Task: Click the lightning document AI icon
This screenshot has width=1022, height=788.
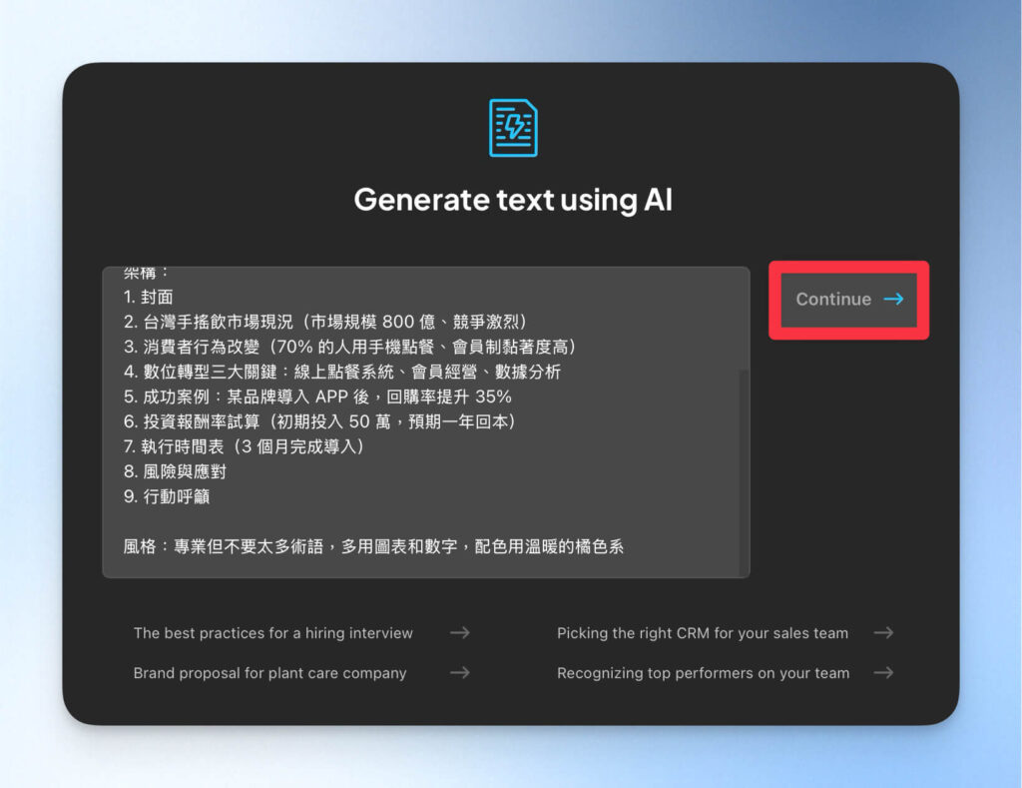Action: 512,127
